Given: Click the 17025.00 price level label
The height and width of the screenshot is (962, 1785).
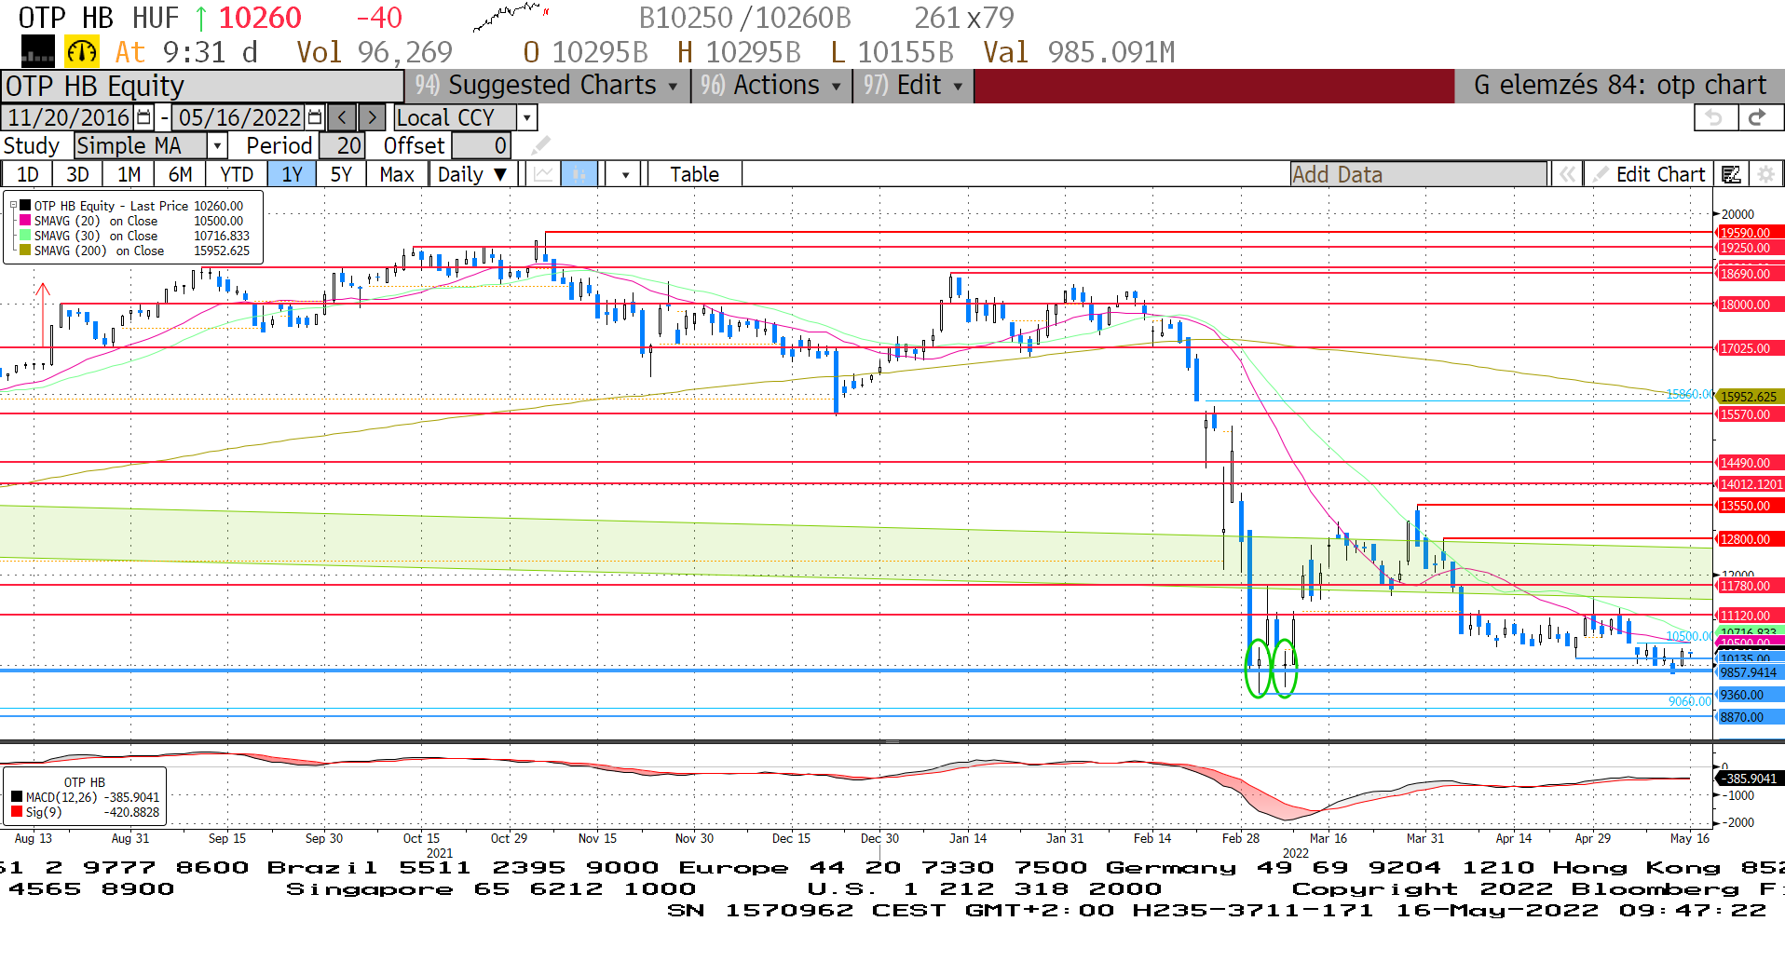Looking at the screenshot, I should tap(1750, 348).
